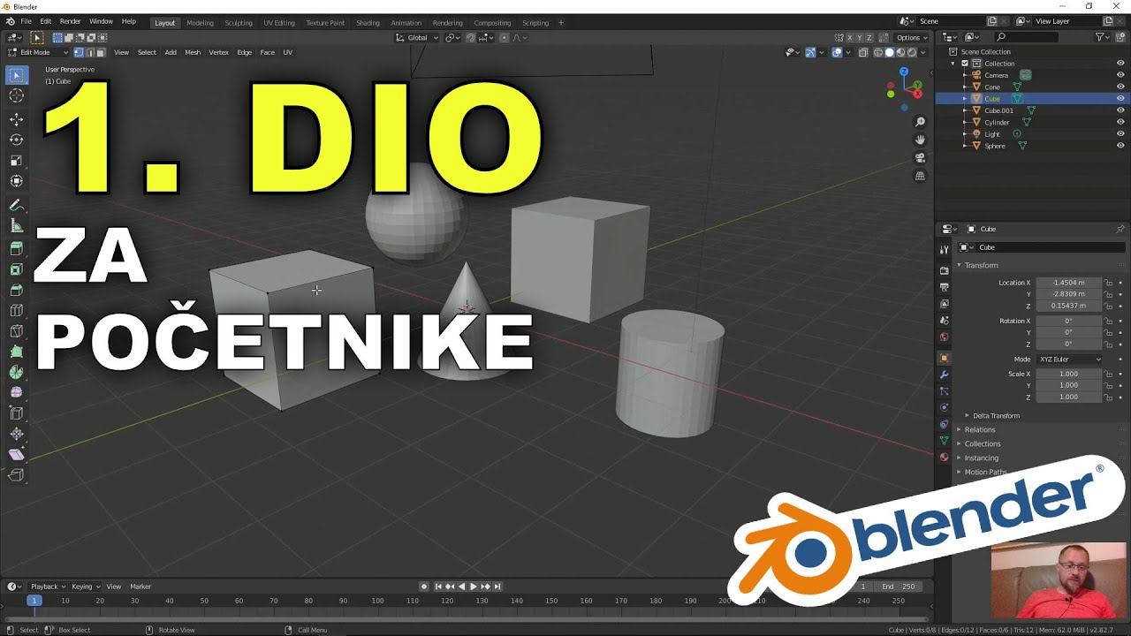Open the Tool properties tab icon
This screenshot has height=636, width=1131.
(x=944, y=250)
